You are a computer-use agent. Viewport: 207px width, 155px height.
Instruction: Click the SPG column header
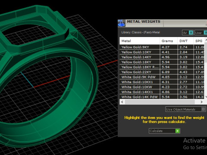(199, 41)
